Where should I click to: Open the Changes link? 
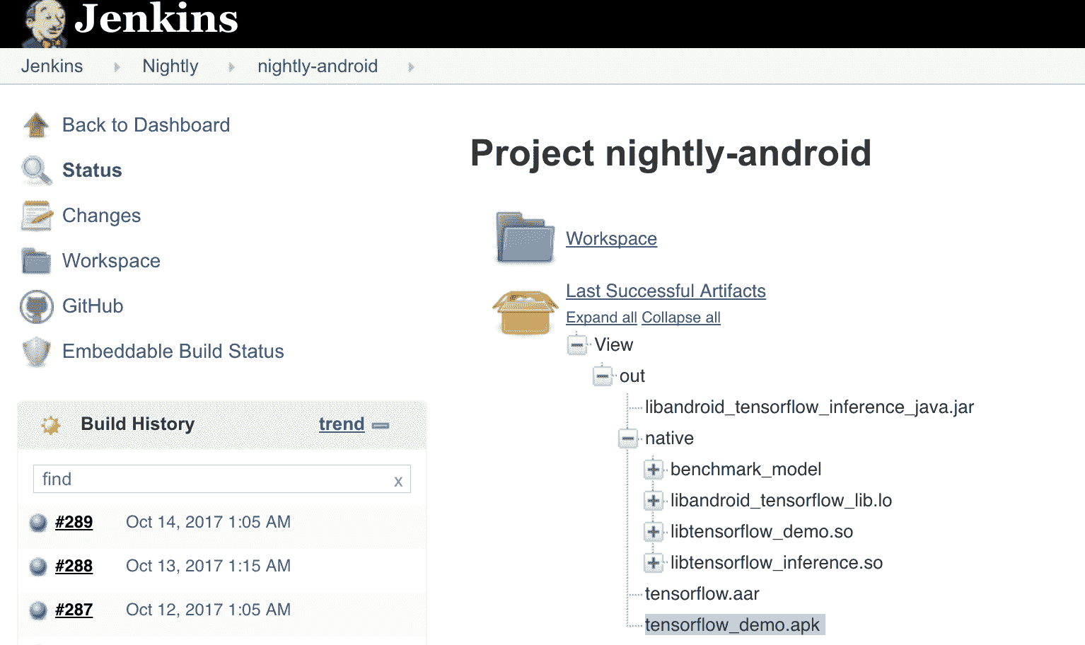click(x=101, y=216)
